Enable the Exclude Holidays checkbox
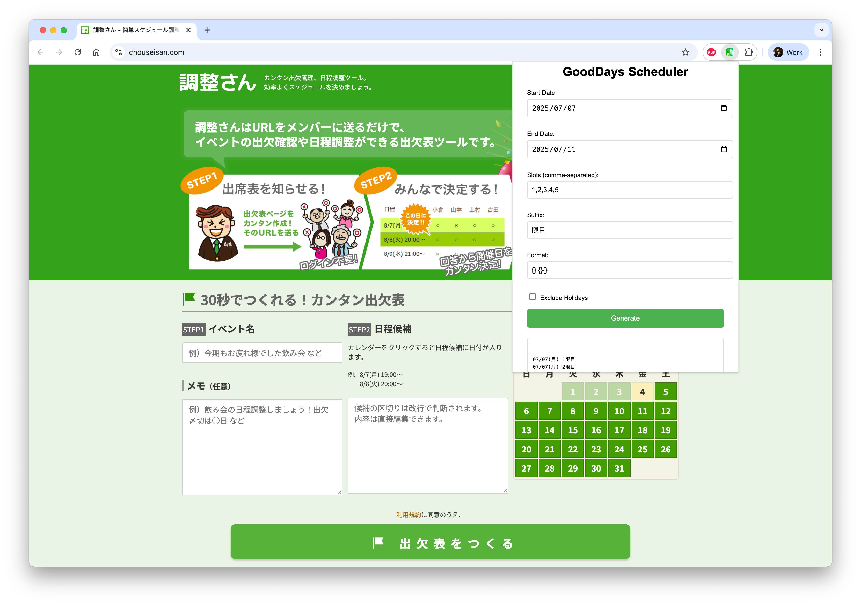This screenshot has height=605, width=861. 532,297
